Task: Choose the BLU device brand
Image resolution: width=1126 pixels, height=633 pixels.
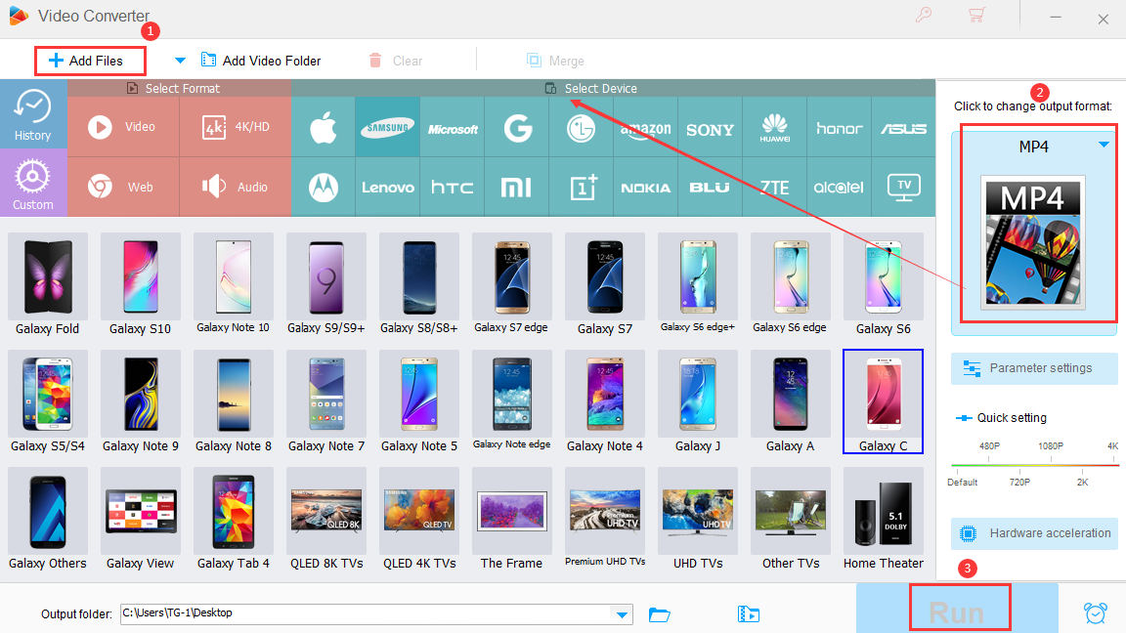Action: [x=711, y=187]
